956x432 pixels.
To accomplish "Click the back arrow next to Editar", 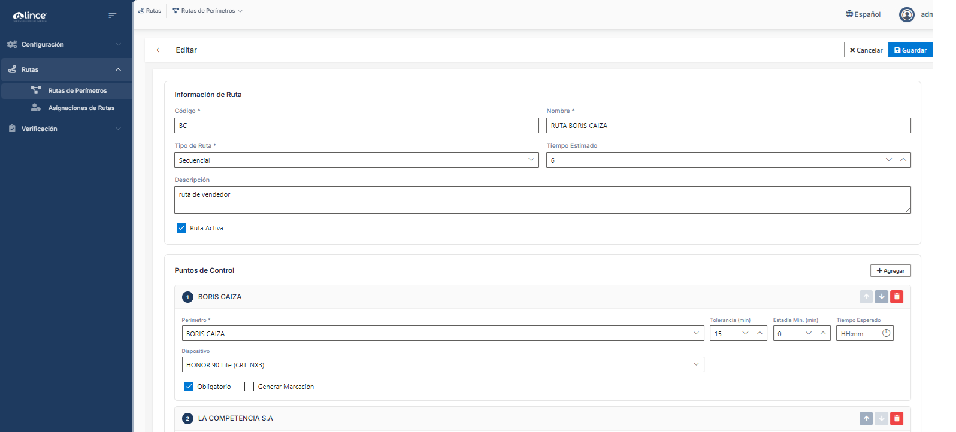I will pyautogui.click(x=160, y=50).
